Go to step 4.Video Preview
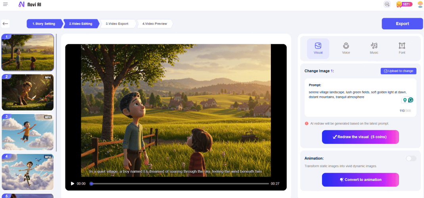The width and height of the screenshot is (424, 198). [155, 24]
